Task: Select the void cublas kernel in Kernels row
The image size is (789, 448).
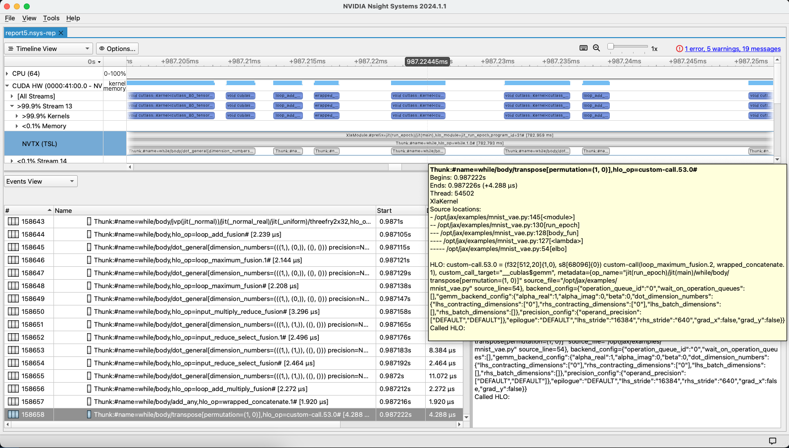Action: coord(241,115)
